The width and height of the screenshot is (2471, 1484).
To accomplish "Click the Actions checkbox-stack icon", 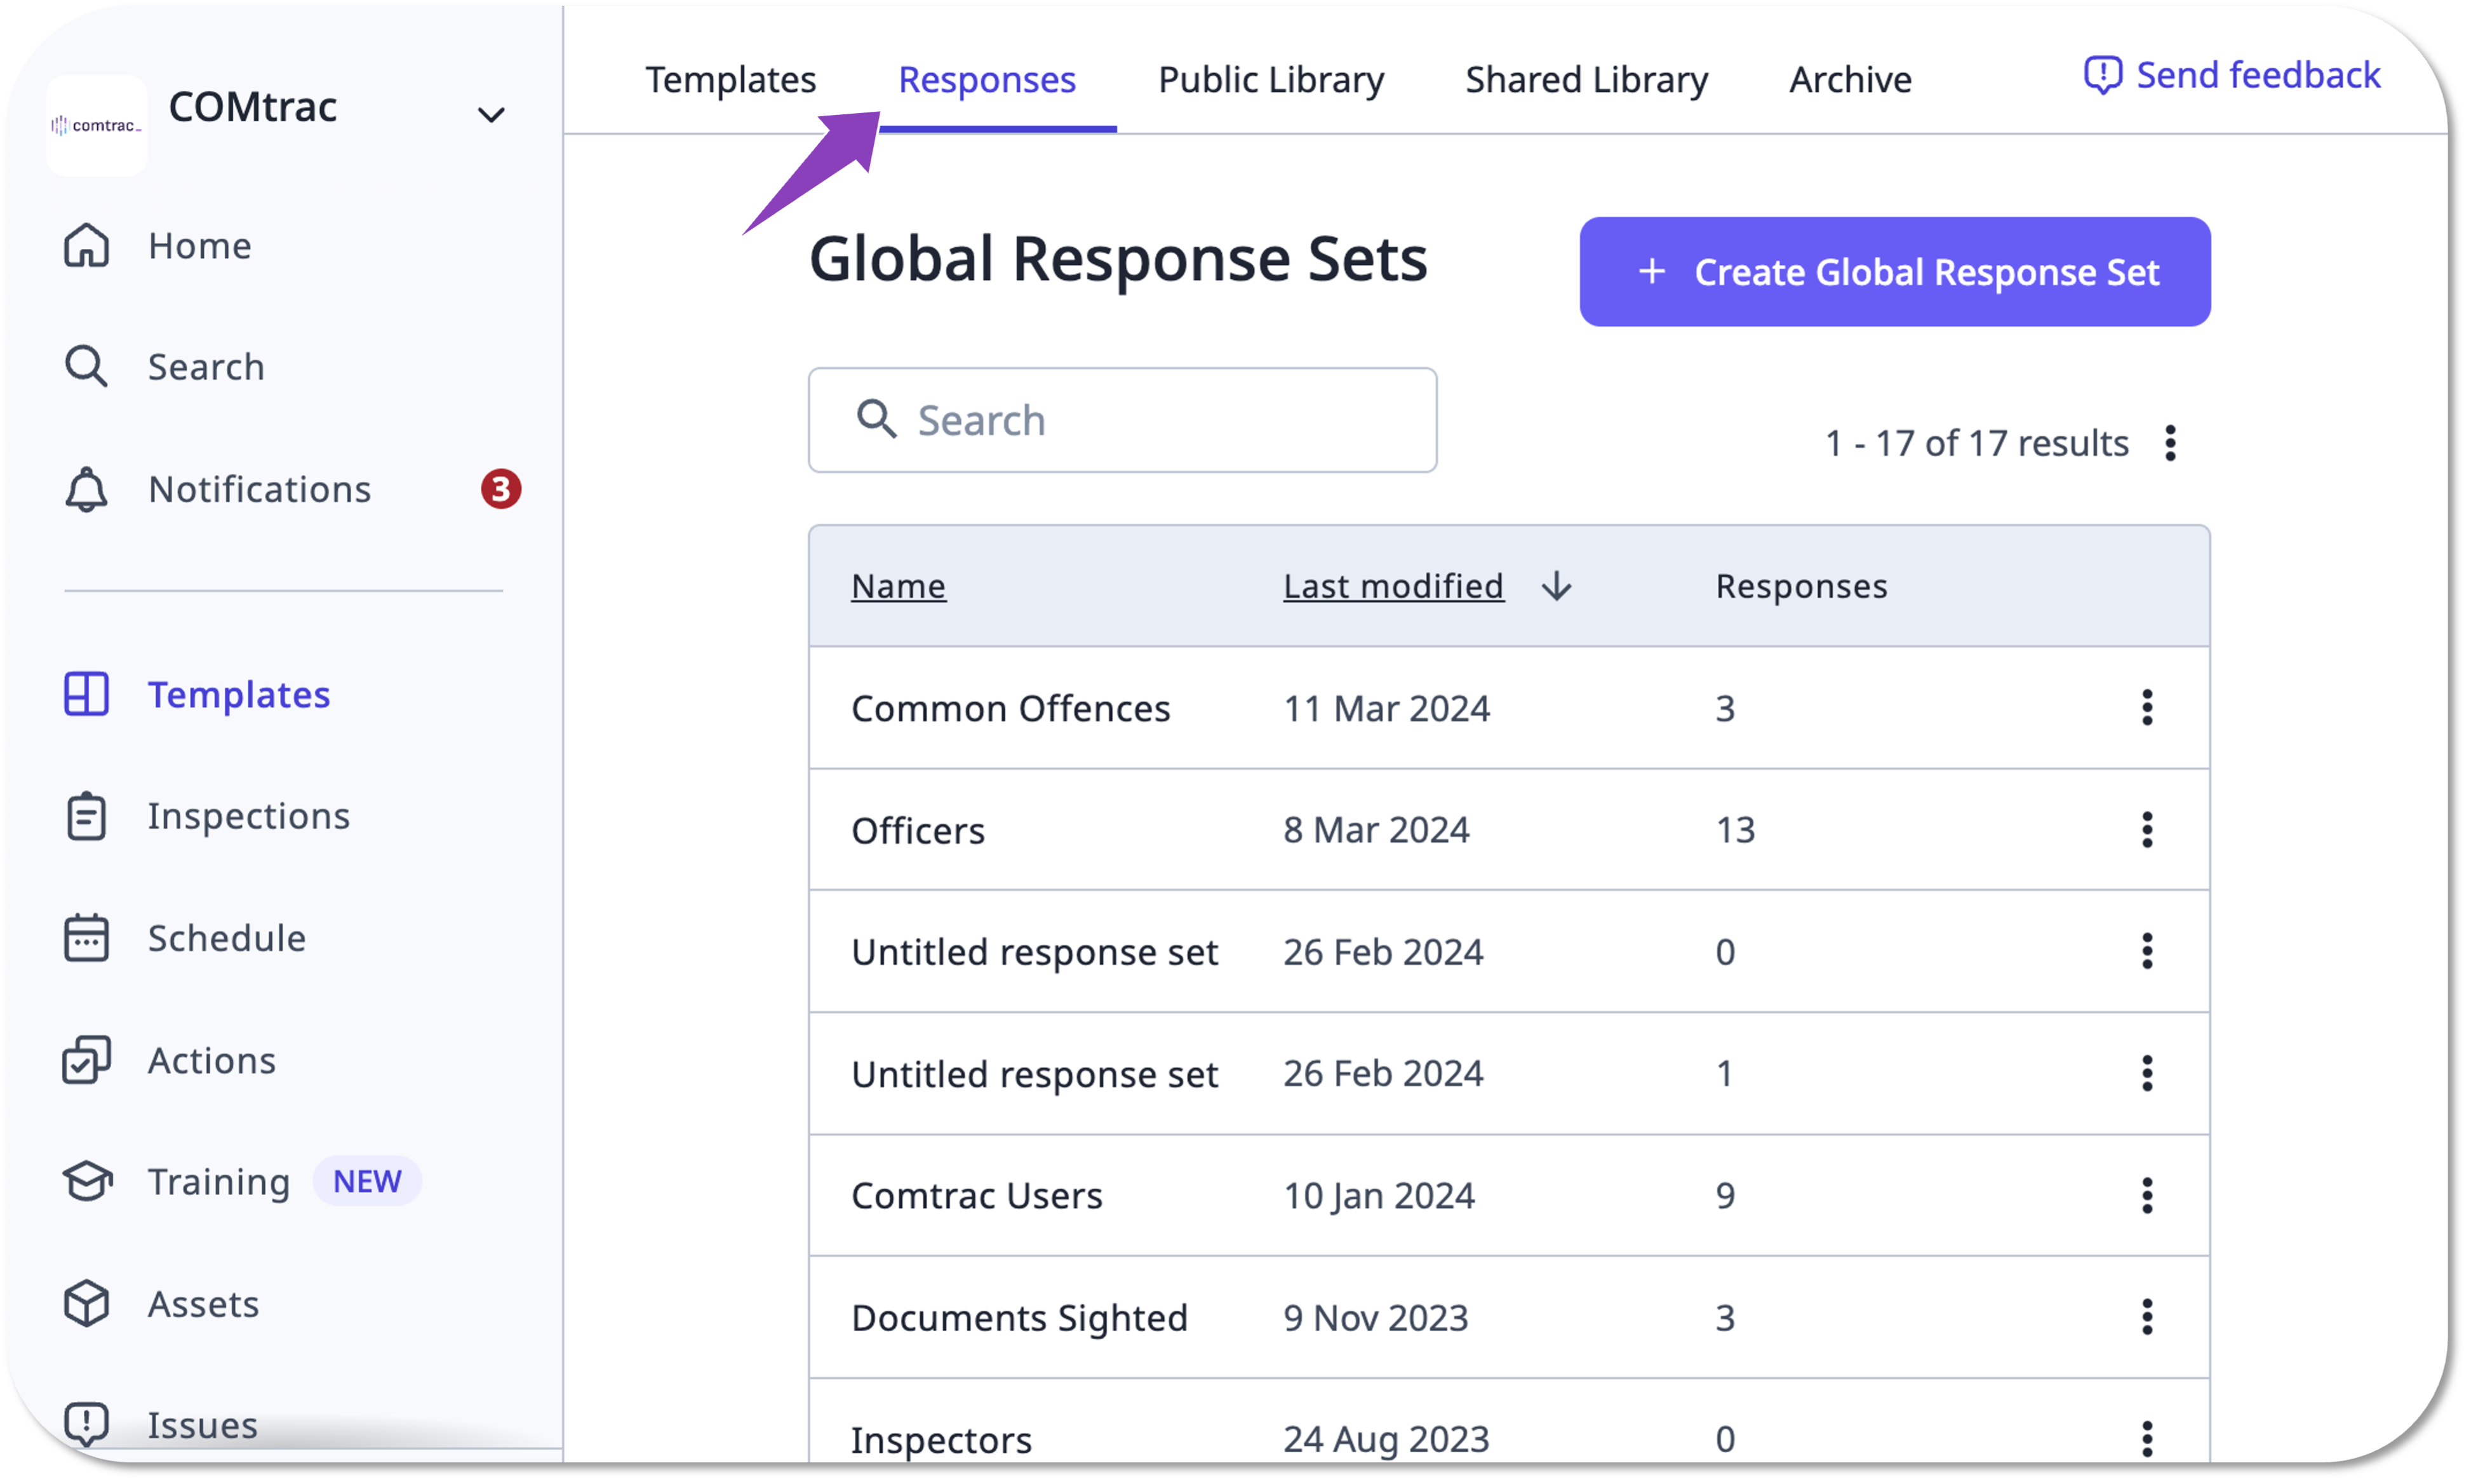I will pyautogui.click(x=86, y=1060).
